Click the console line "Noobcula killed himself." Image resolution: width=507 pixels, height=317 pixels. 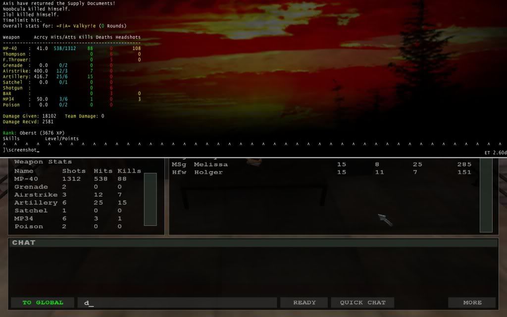coord(36,9)
